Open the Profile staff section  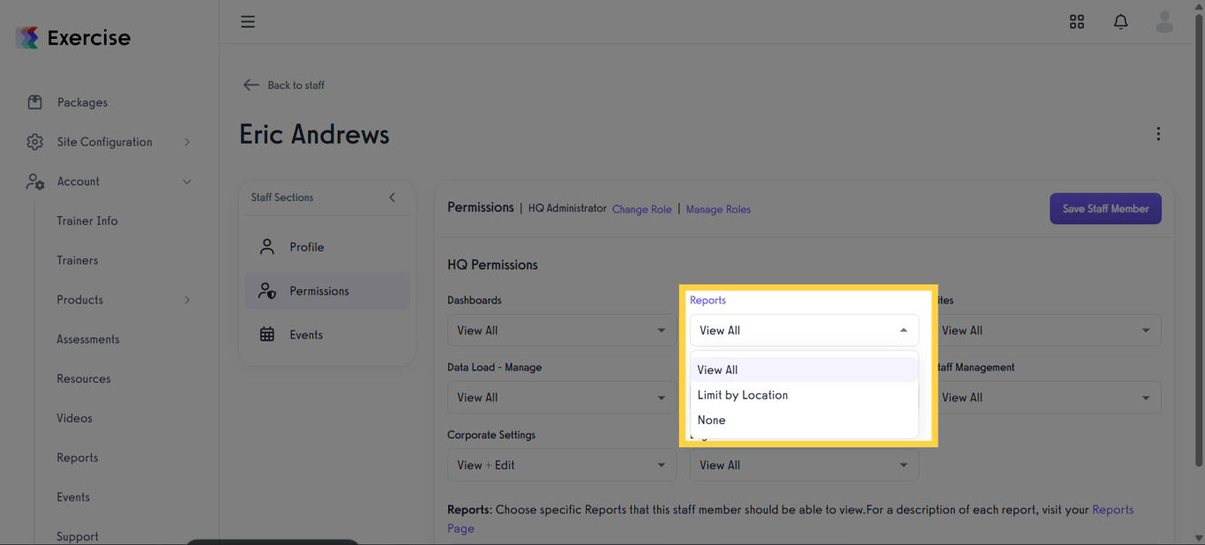(306, 247)
